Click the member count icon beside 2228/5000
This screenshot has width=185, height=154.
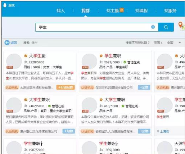[x=26, y=62]
